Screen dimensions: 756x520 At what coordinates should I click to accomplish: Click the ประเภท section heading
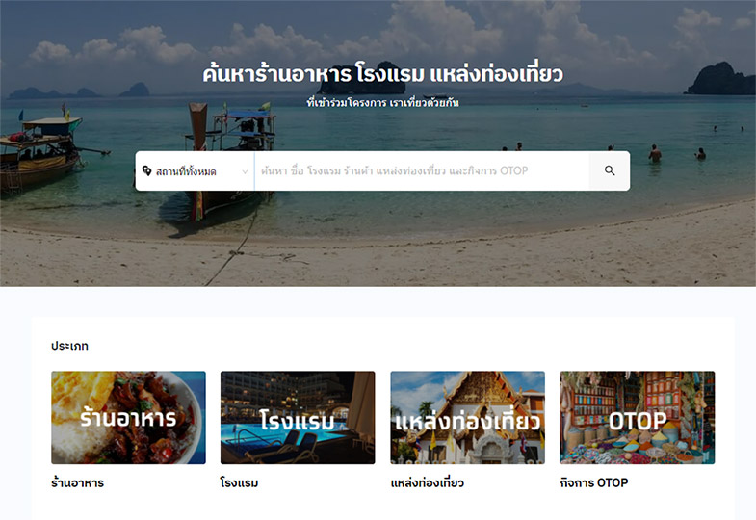pos(69,346)
